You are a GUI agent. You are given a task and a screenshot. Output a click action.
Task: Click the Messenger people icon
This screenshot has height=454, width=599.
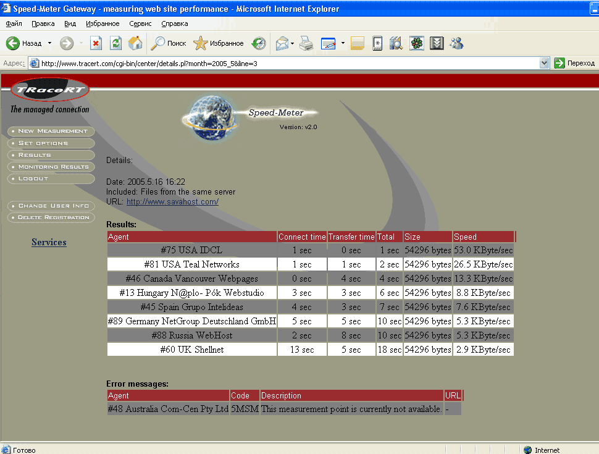coord(456,43)
